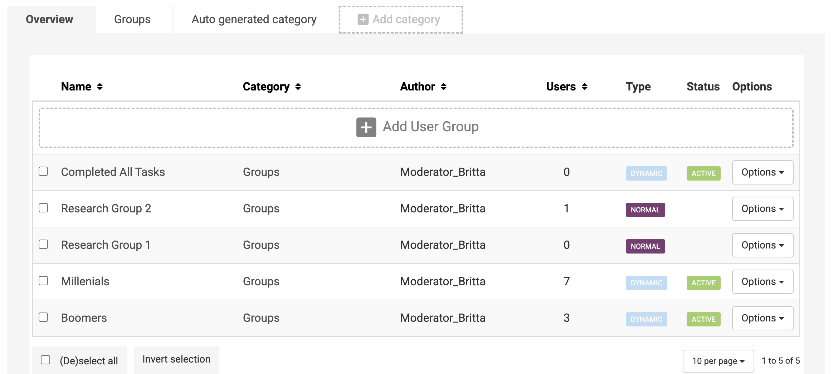Switch to the Groups tab

point(132,19)
